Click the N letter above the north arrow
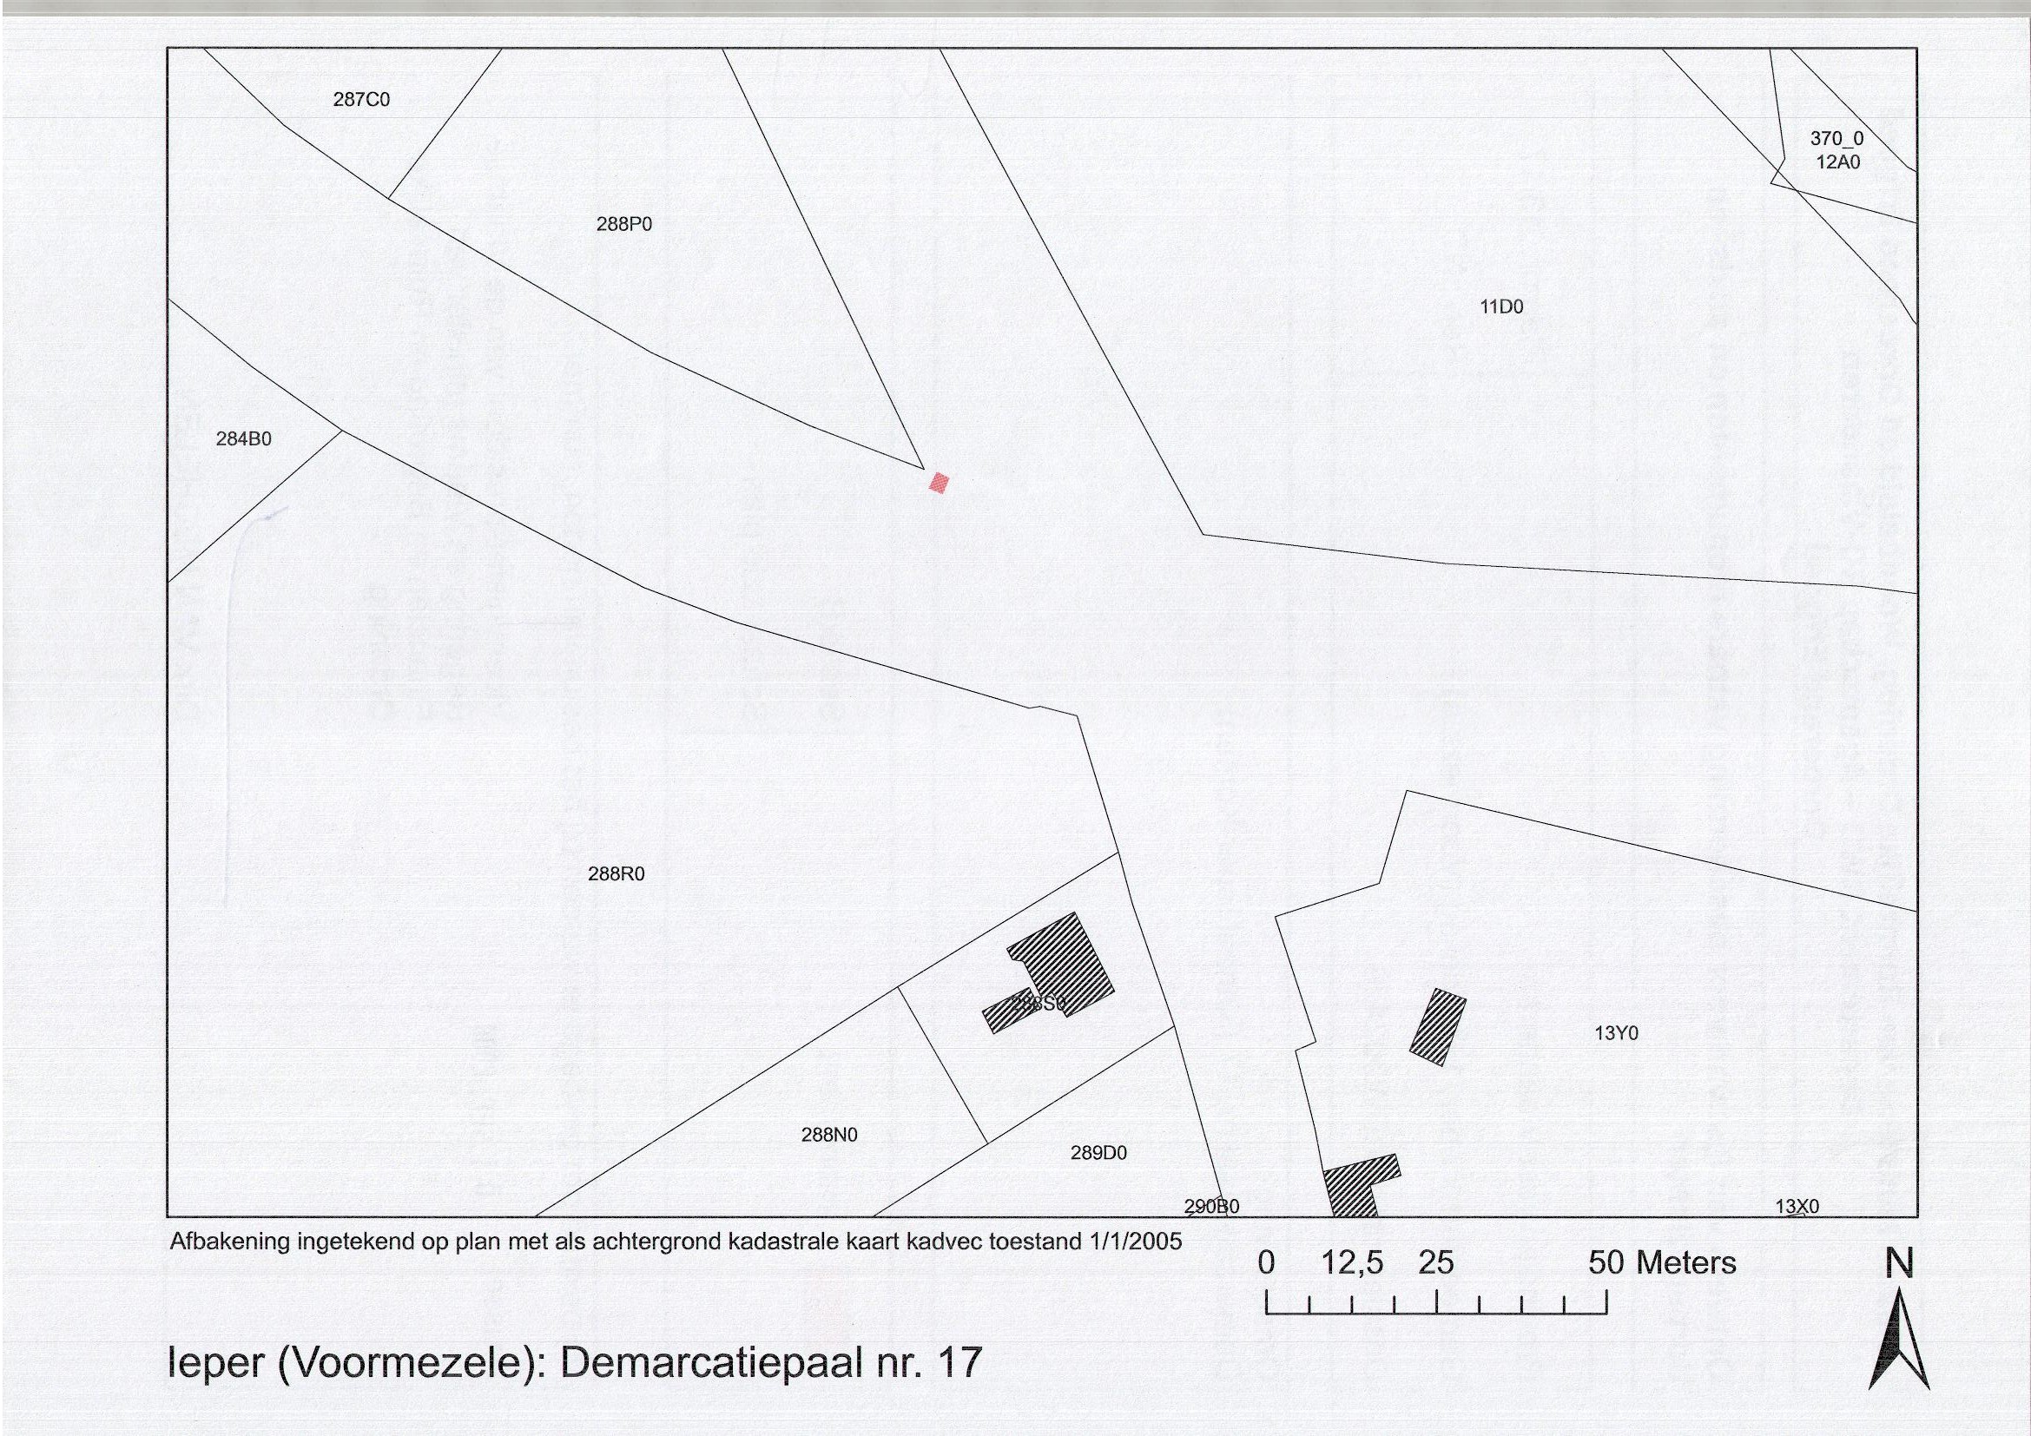Viewport: 2031px width, 1436px height. pyautogui.click(x=1899, y=1263)
